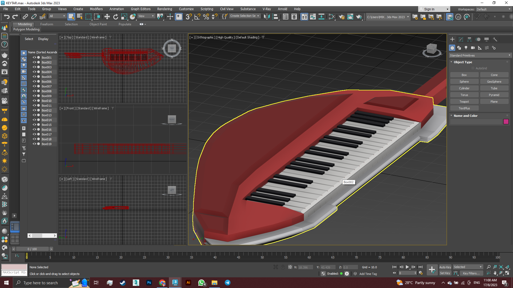Open the Utilities command panel tab

point(495,39)
